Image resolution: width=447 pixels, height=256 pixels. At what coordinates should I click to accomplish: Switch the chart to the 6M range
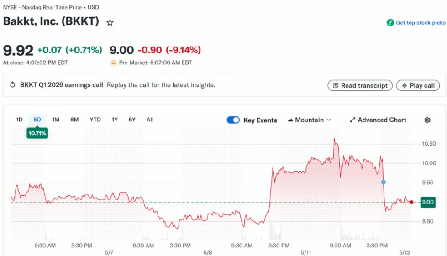74,120
